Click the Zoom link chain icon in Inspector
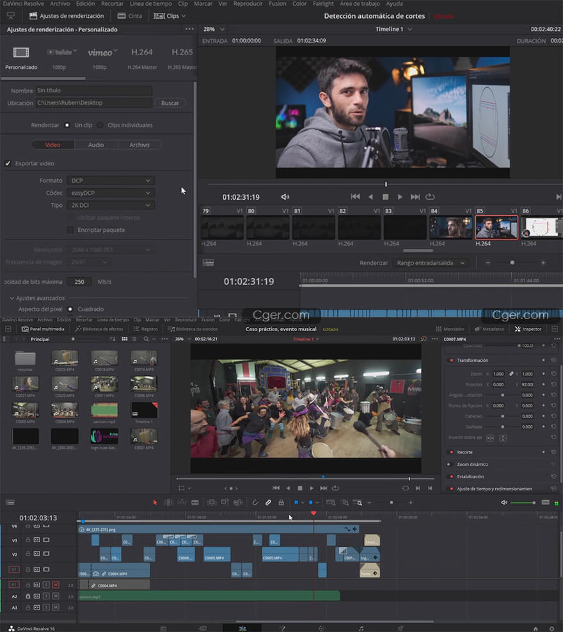The height and width of the screenshot is (632, 563). (x=511, y=374)
